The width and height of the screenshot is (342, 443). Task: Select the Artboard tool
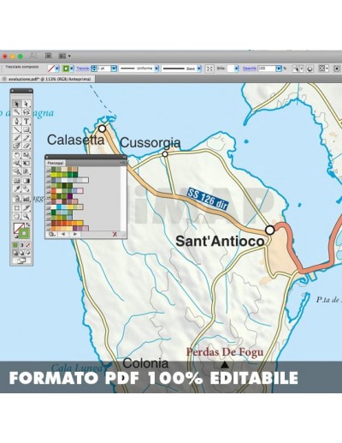(x=17, y=208)
